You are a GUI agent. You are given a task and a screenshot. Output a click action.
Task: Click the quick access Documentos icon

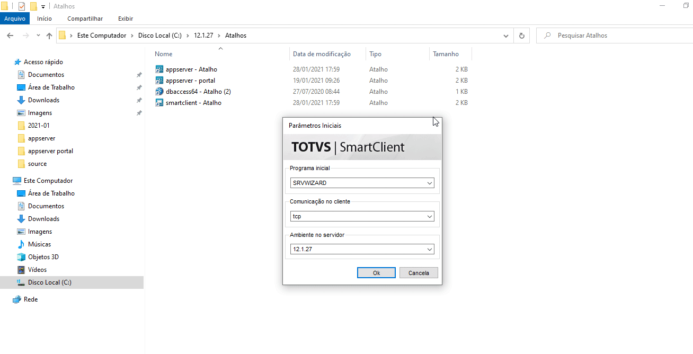pyautogui.click(x=21, y=75)
